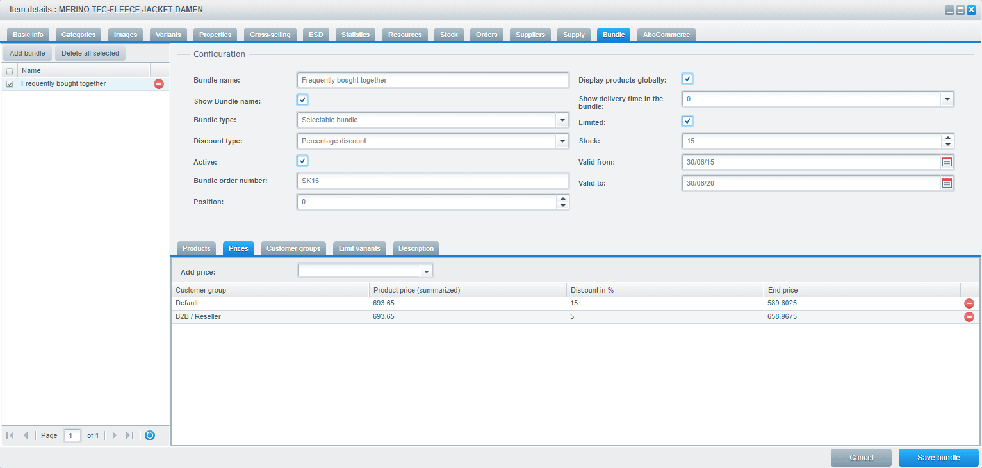Open the Statistics tab
The height and width of the screenshot is (468, 982).
(x=356, y=35)
